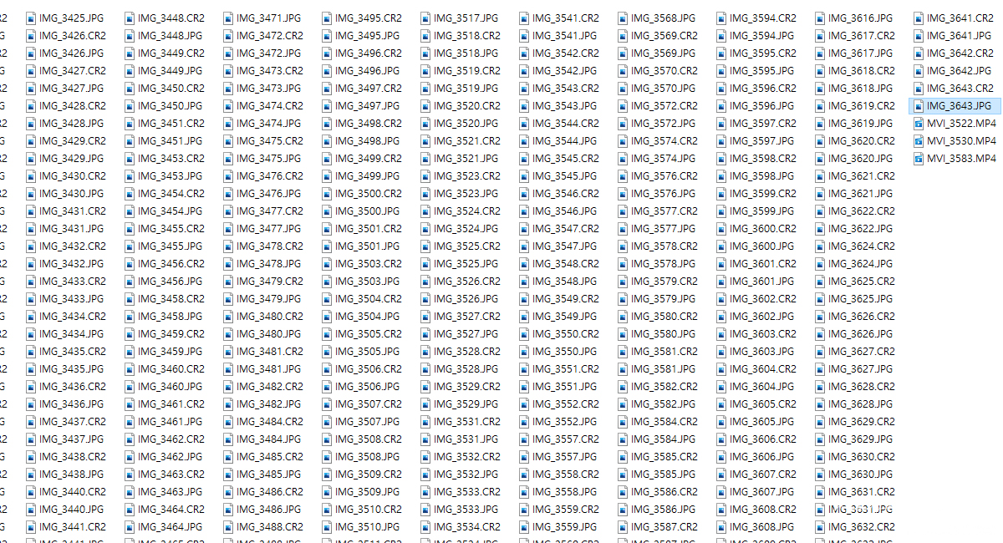The image size is (1003, 543).
Task: Select file name IMG_3433.CR2
Action: click(73, 281)
